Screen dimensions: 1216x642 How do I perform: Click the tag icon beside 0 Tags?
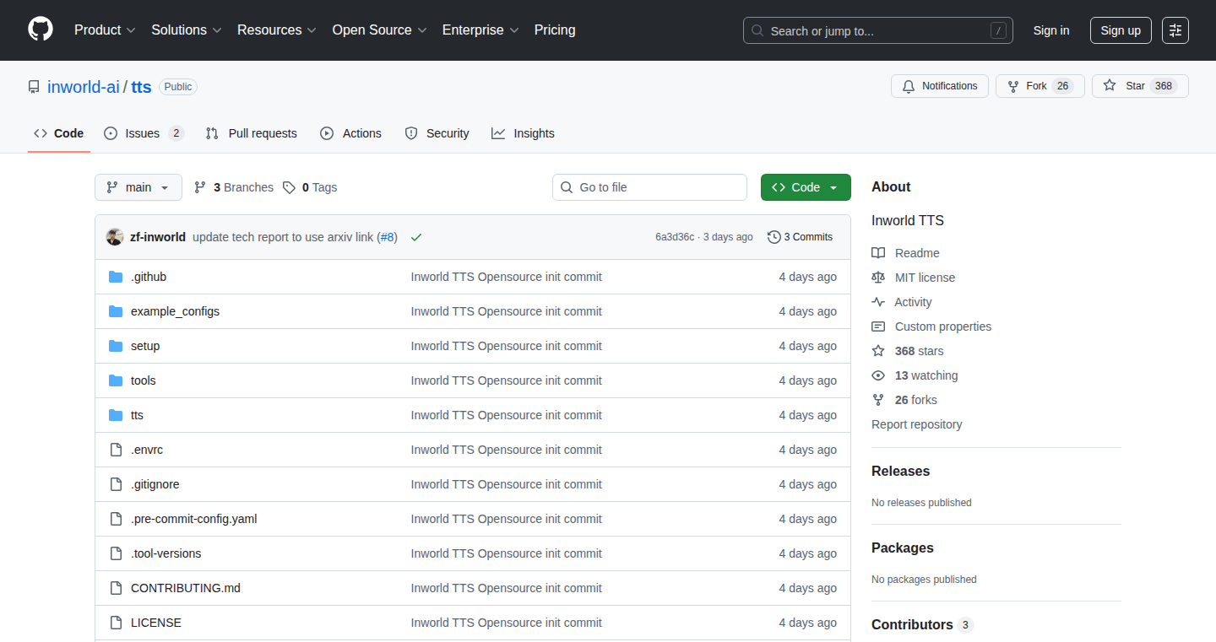(289, 187)
